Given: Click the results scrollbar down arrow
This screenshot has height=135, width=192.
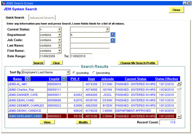Looking at the screenshot, I should 179,116.
